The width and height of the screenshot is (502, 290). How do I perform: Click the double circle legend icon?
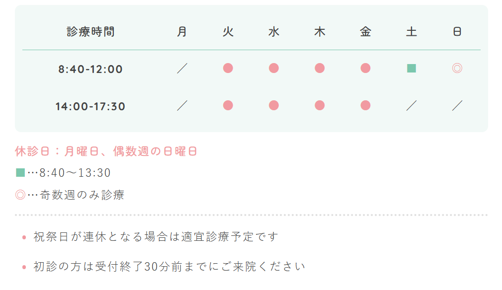coord(20,195)
